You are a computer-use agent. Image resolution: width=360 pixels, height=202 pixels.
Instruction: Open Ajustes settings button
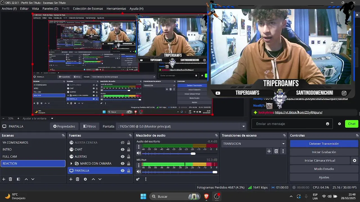pyautogui.click(x=324, y=177)
